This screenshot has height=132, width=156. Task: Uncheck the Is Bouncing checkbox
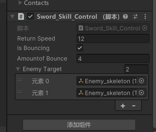80,48
